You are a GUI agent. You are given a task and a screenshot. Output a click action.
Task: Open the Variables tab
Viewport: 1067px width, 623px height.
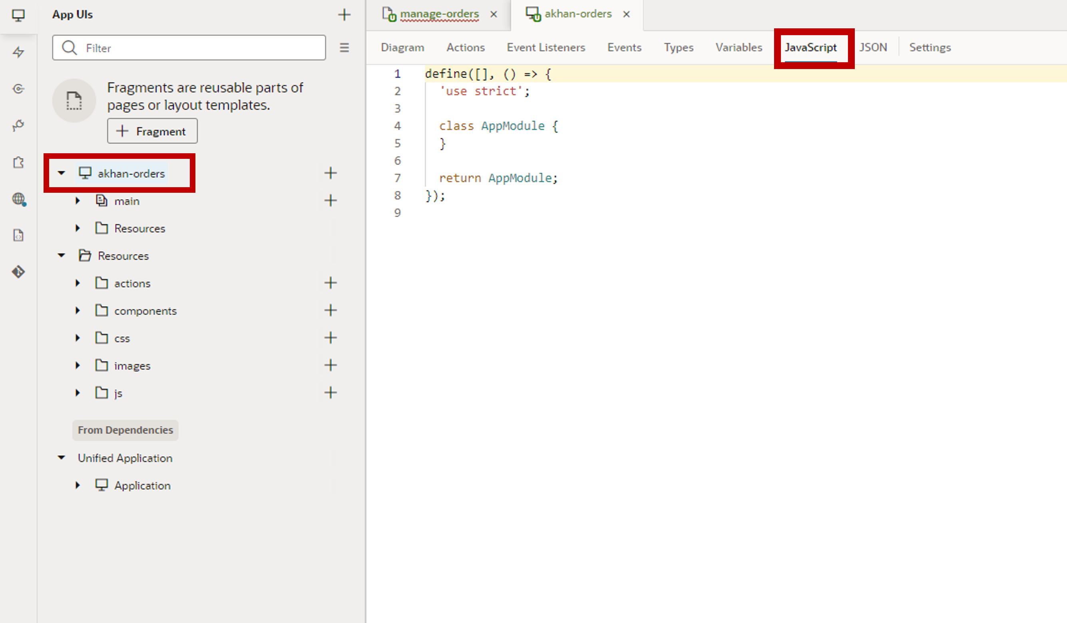tap(739, 47)
